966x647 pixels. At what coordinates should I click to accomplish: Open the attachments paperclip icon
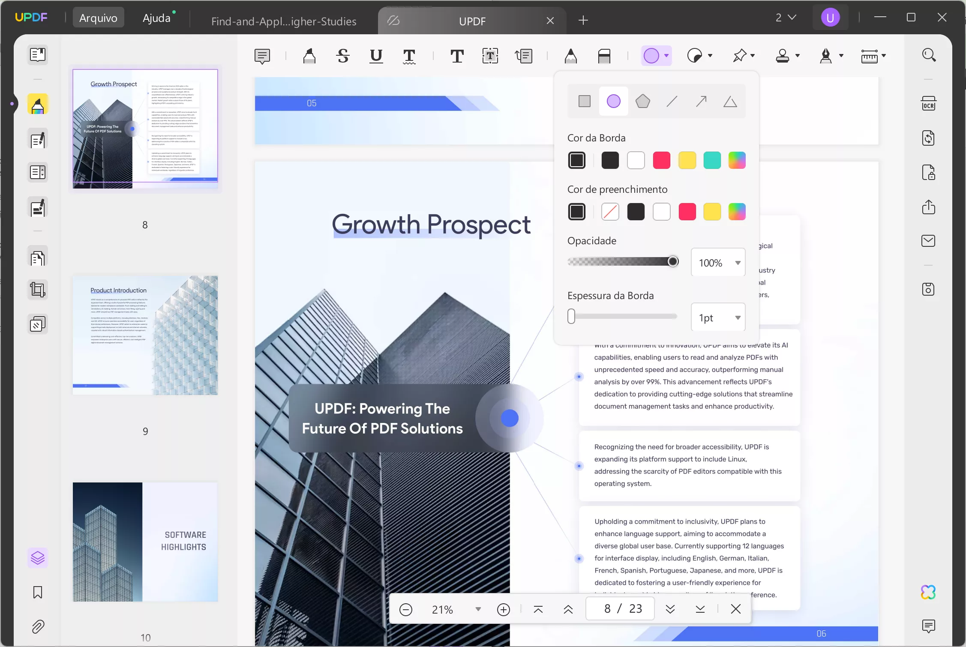tap(38, 627)
